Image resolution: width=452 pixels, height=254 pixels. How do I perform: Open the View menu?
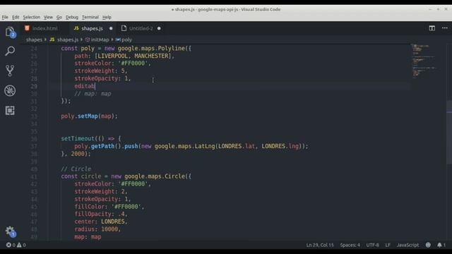[48, 17]
